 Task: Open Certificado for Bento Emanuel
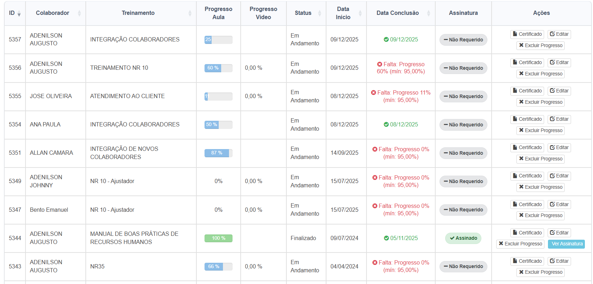tap(527, 205)
